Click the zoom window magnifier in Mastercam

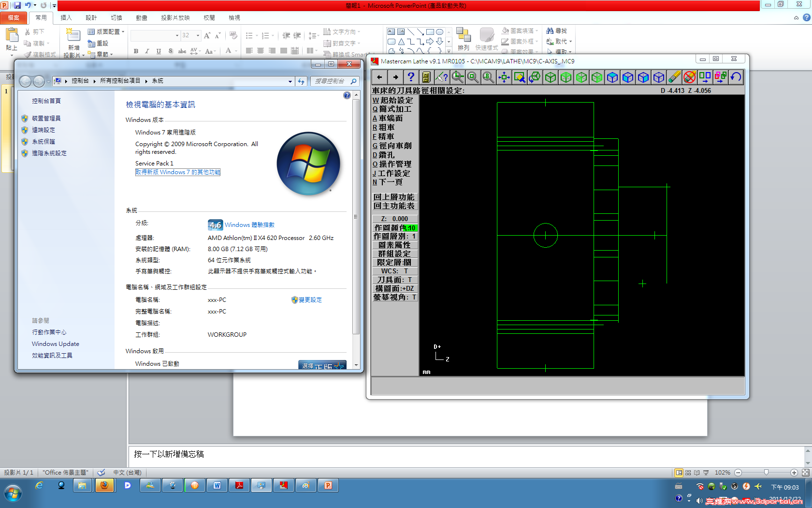(473, 77)
